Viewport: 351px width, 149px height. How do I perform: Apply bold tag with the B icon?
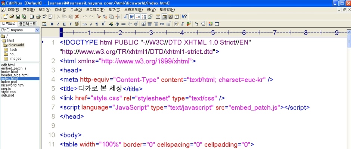(52, 24)
